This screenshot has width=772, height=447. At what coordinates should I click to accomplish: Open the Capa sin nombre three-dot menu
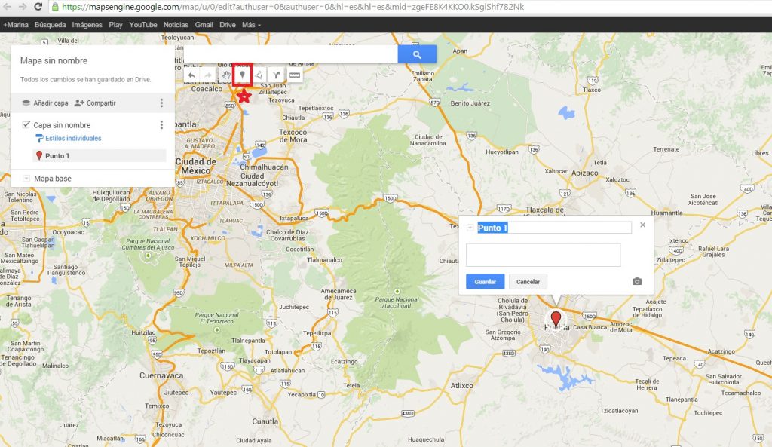point(161,125)
